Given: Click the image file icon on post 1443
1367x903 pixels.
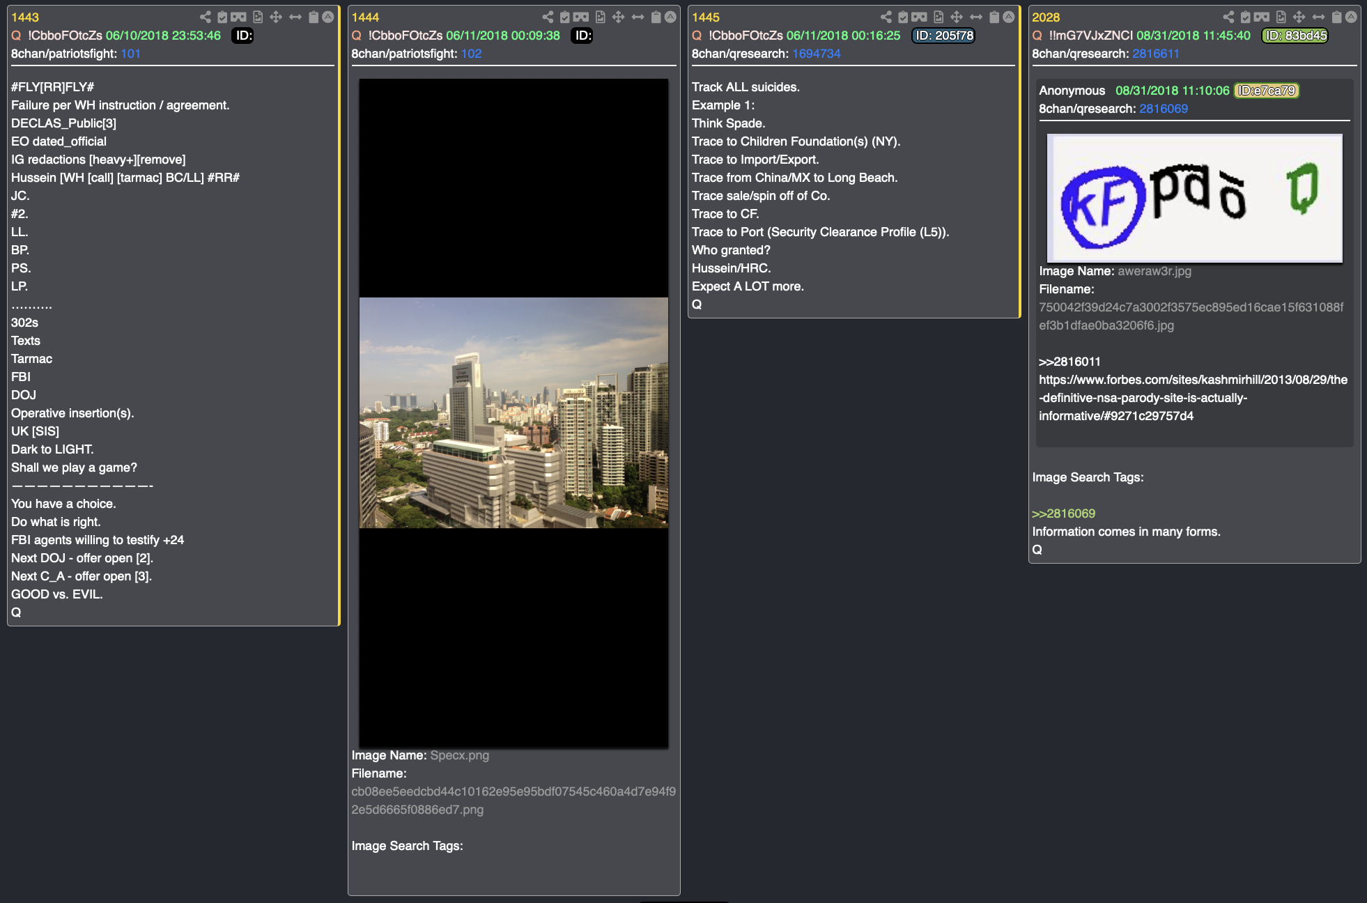Looking at the screenshot, I should [x=258, y=17].
